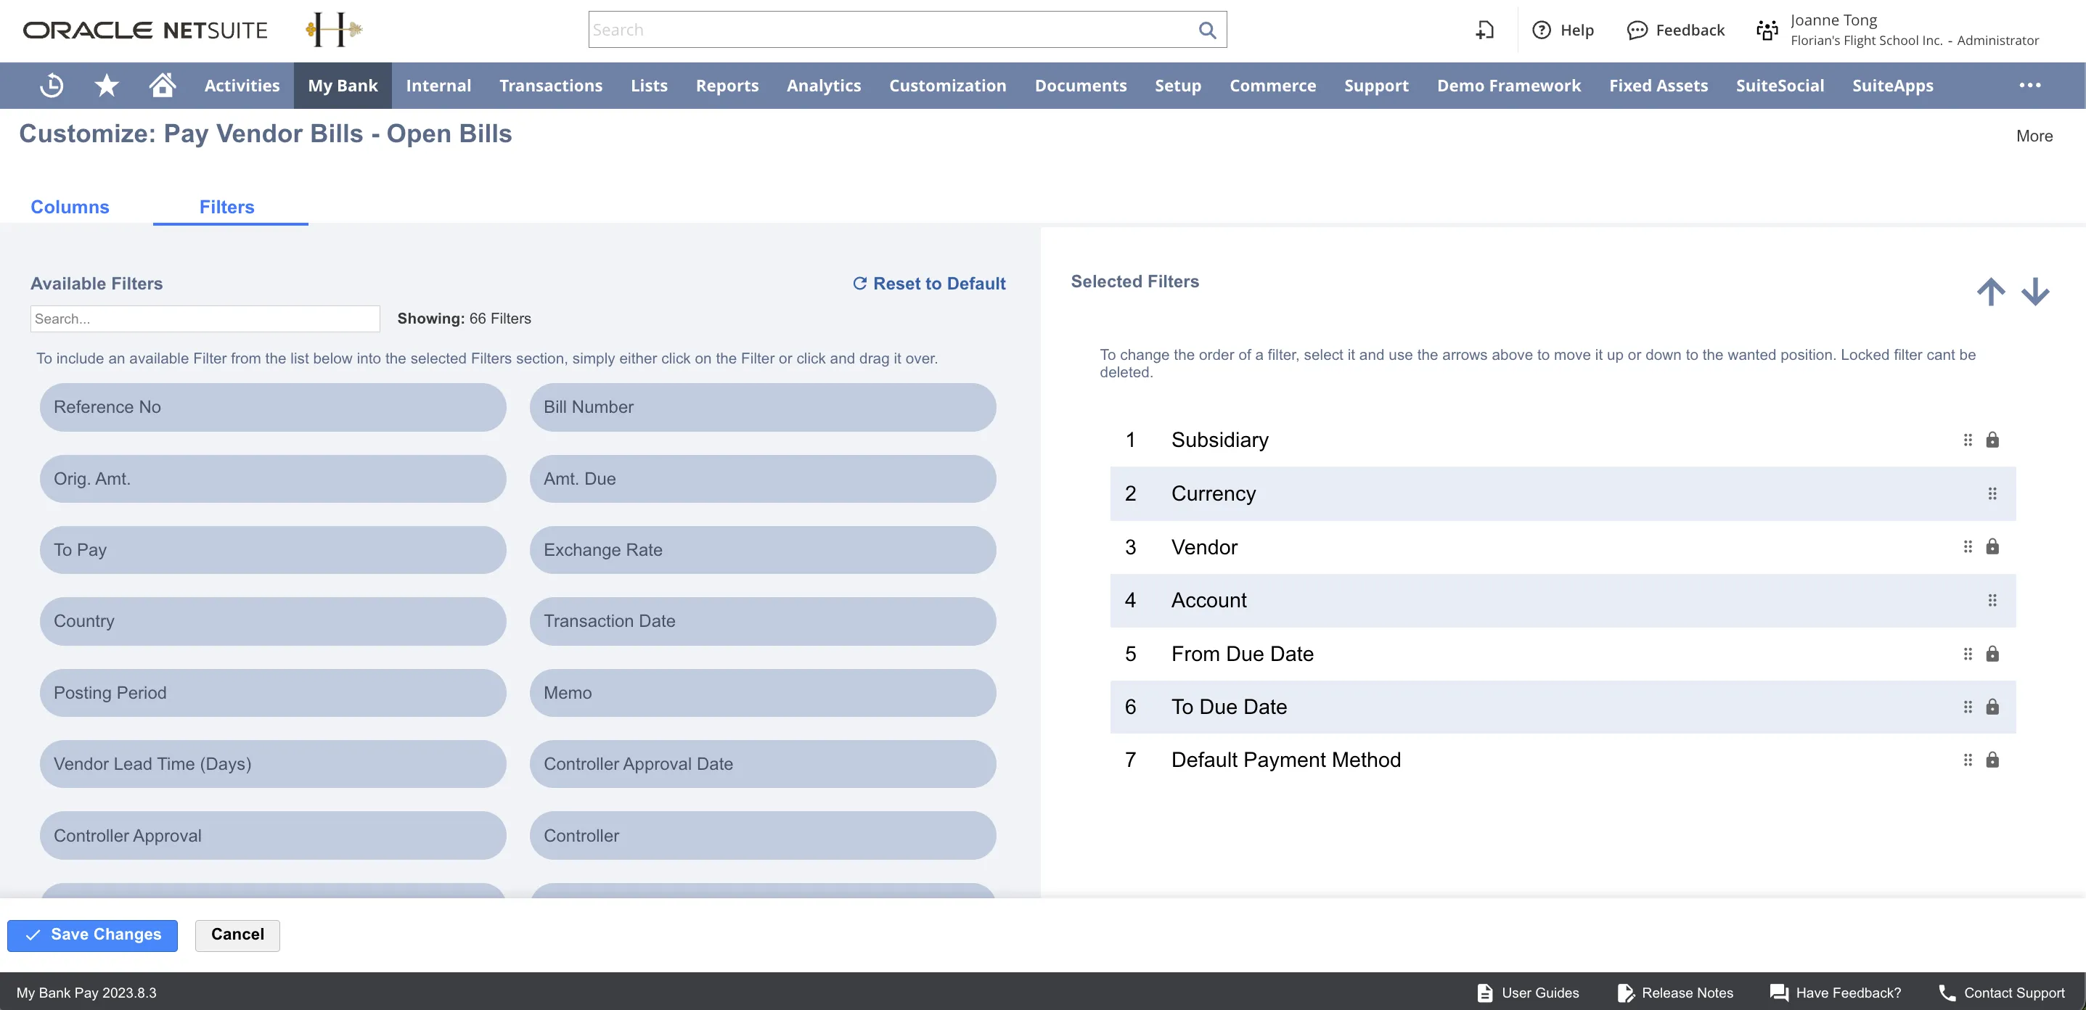Open the Create New icon in header
Viewport: 2086px width, 1010px height.
tap(1484, 30)
